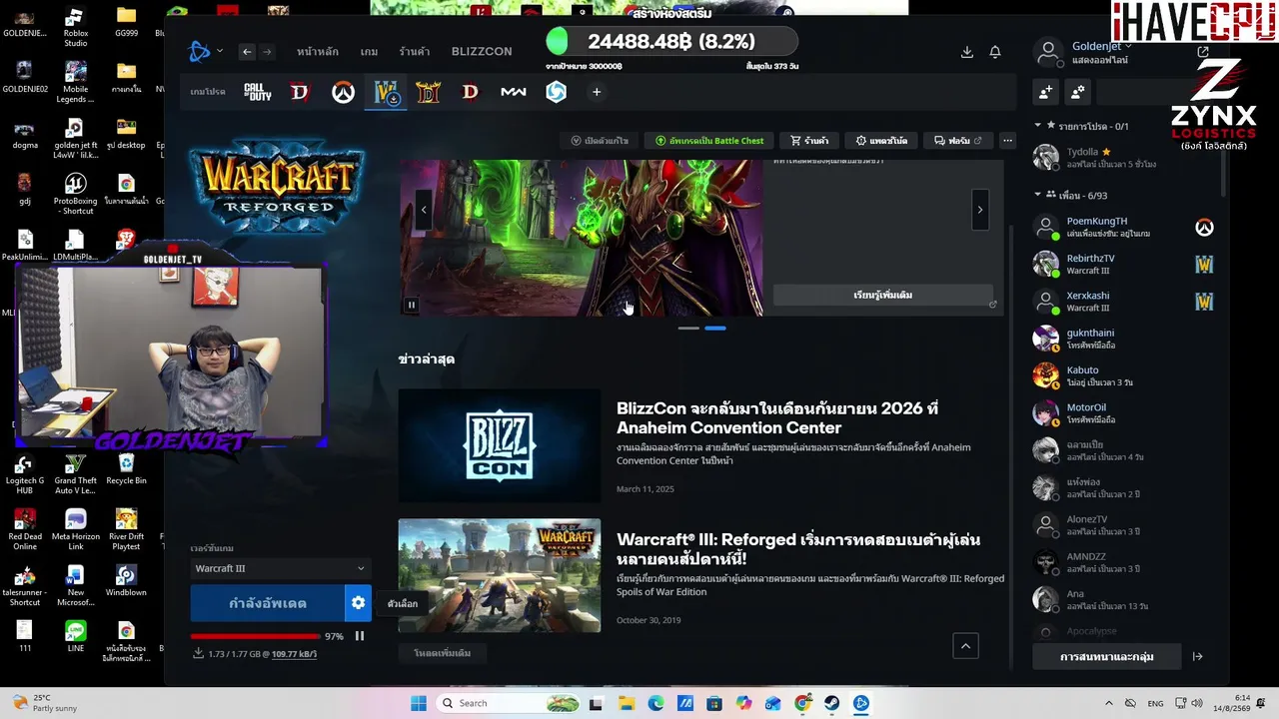Screen dimensions: 1279x719
Task: Open the หน้าหลัก home tab
Action: [x=318, y=52]
